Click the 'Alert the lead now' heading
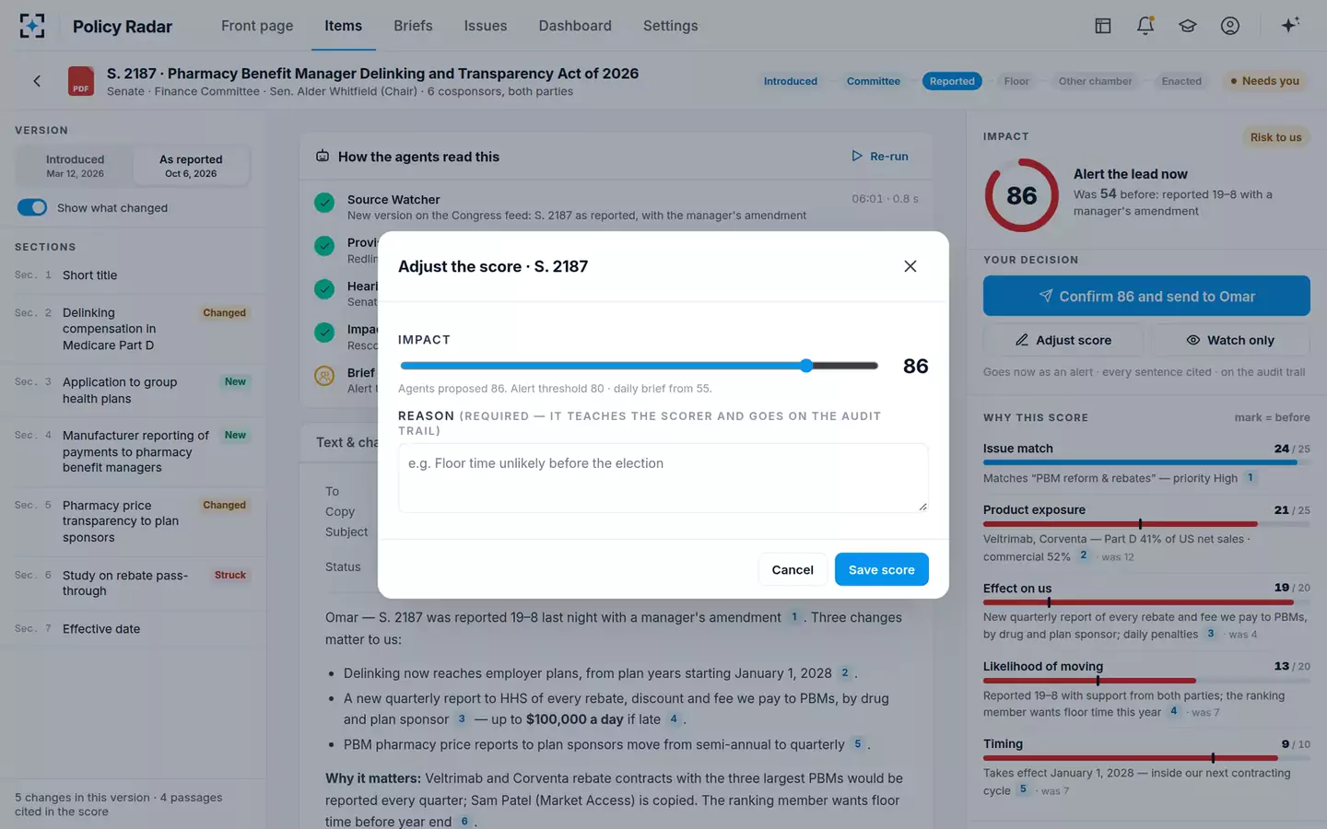Viewport: 1327px width, 829px height. tap(1131, 174)
